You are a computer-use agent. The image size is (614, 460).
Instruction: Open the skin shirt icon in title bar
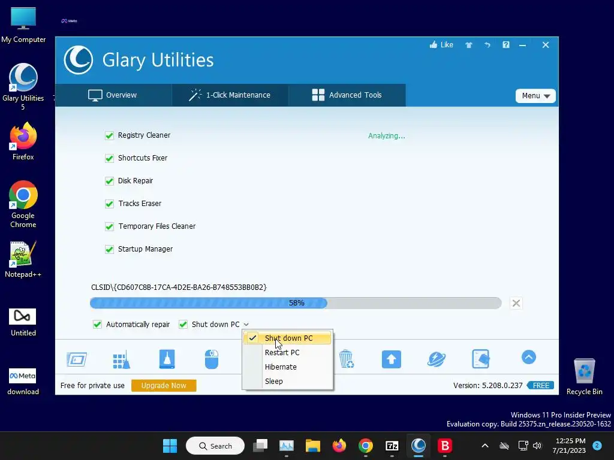(469, 45)
